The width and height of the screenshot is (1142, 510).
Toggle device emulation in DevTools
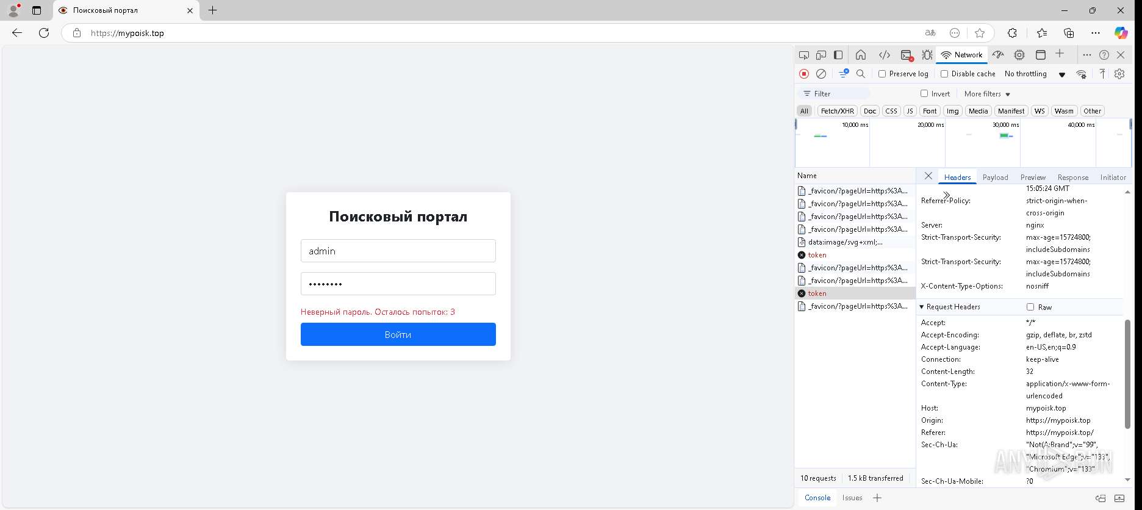tap(821, 55)
